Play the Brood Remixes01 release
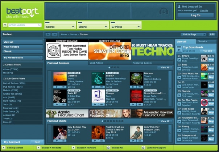 pos(133,104)
